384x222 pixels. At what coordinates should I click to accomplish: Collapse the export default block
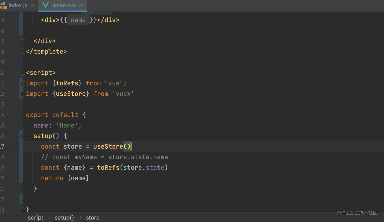coord(23,115)
